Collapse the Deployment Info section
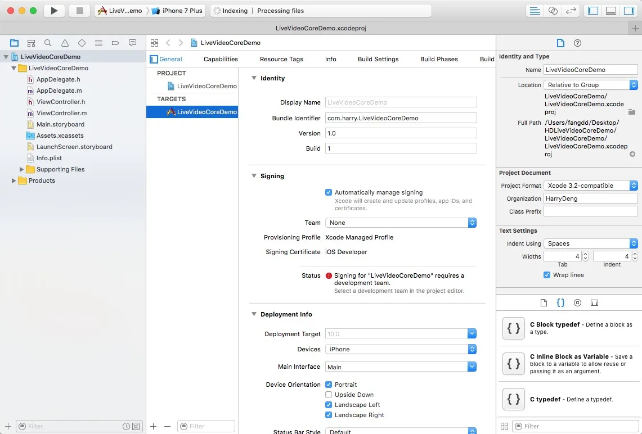642x434 pixels. (x=254, y=314)
